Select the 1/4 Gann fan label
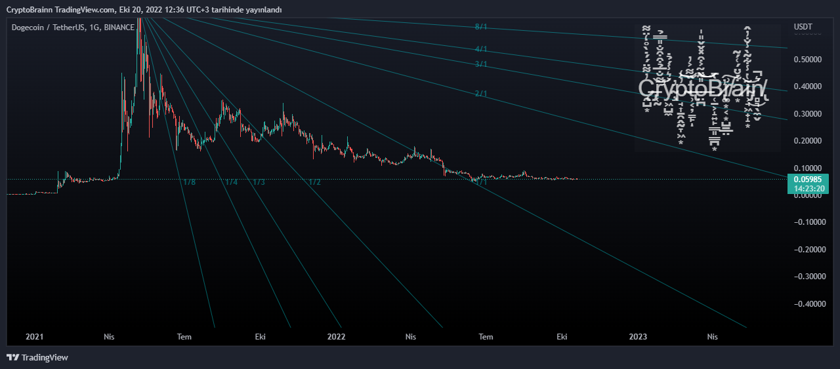 [231, 182]
